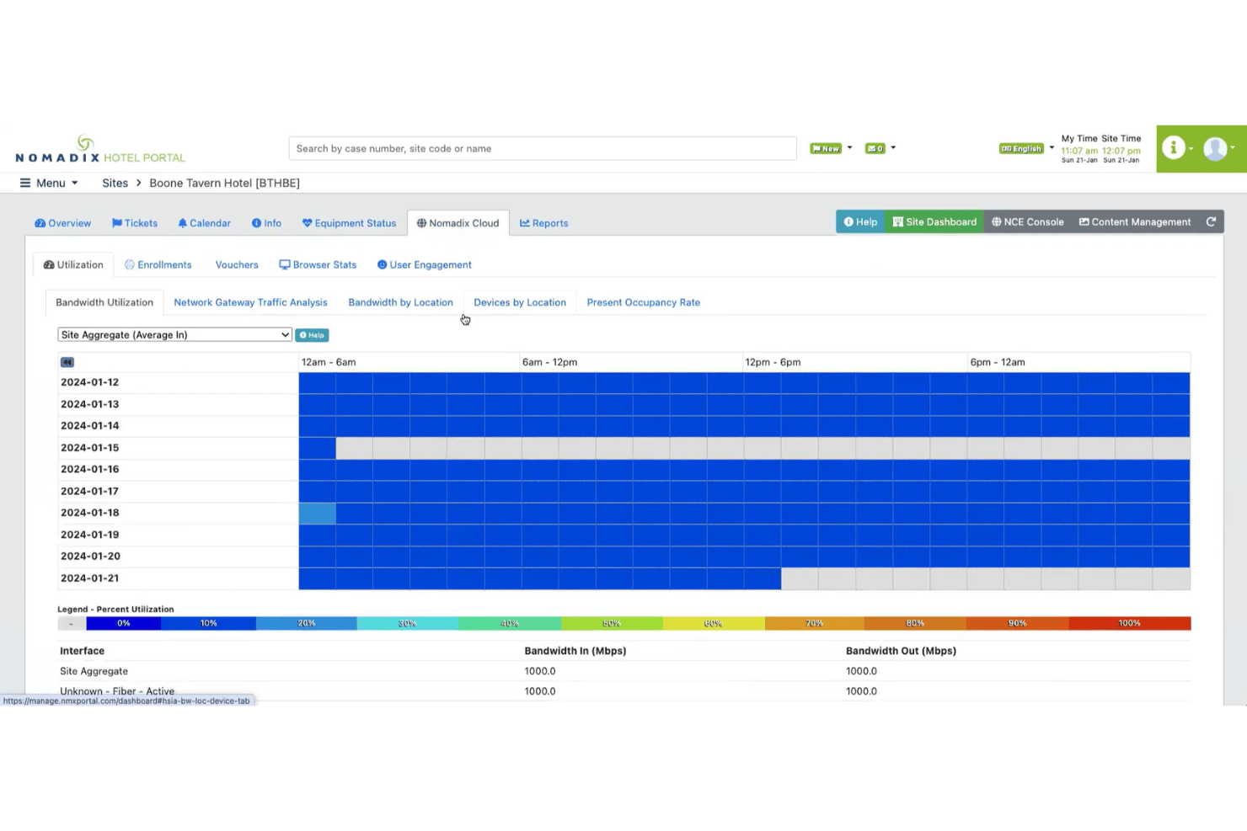The image size is (1247, 831).
Task: Click the English language button
Action: 1021,148
